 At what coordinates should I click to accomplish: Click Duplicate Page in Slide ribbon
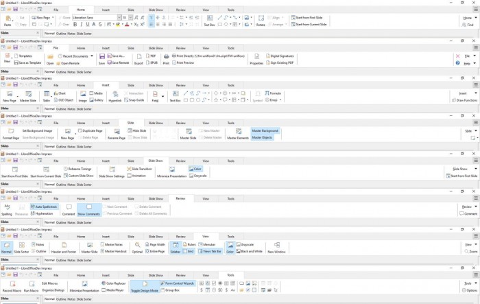point(90,131)
